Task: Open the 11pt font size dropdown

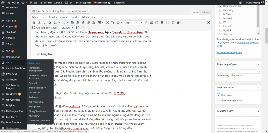Action: tap(133, 23)
